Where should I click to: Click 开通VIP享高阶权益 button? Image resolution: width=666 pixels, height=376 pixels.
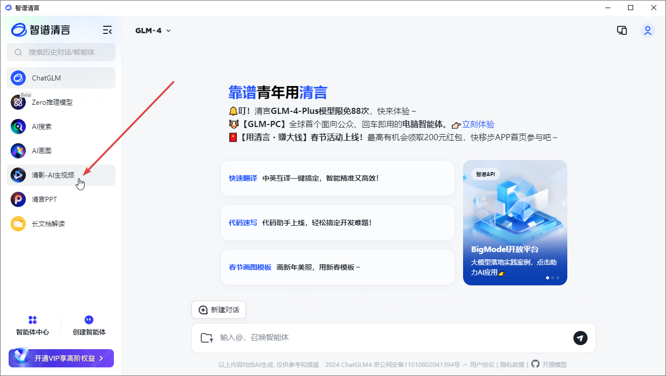(61, 358)
